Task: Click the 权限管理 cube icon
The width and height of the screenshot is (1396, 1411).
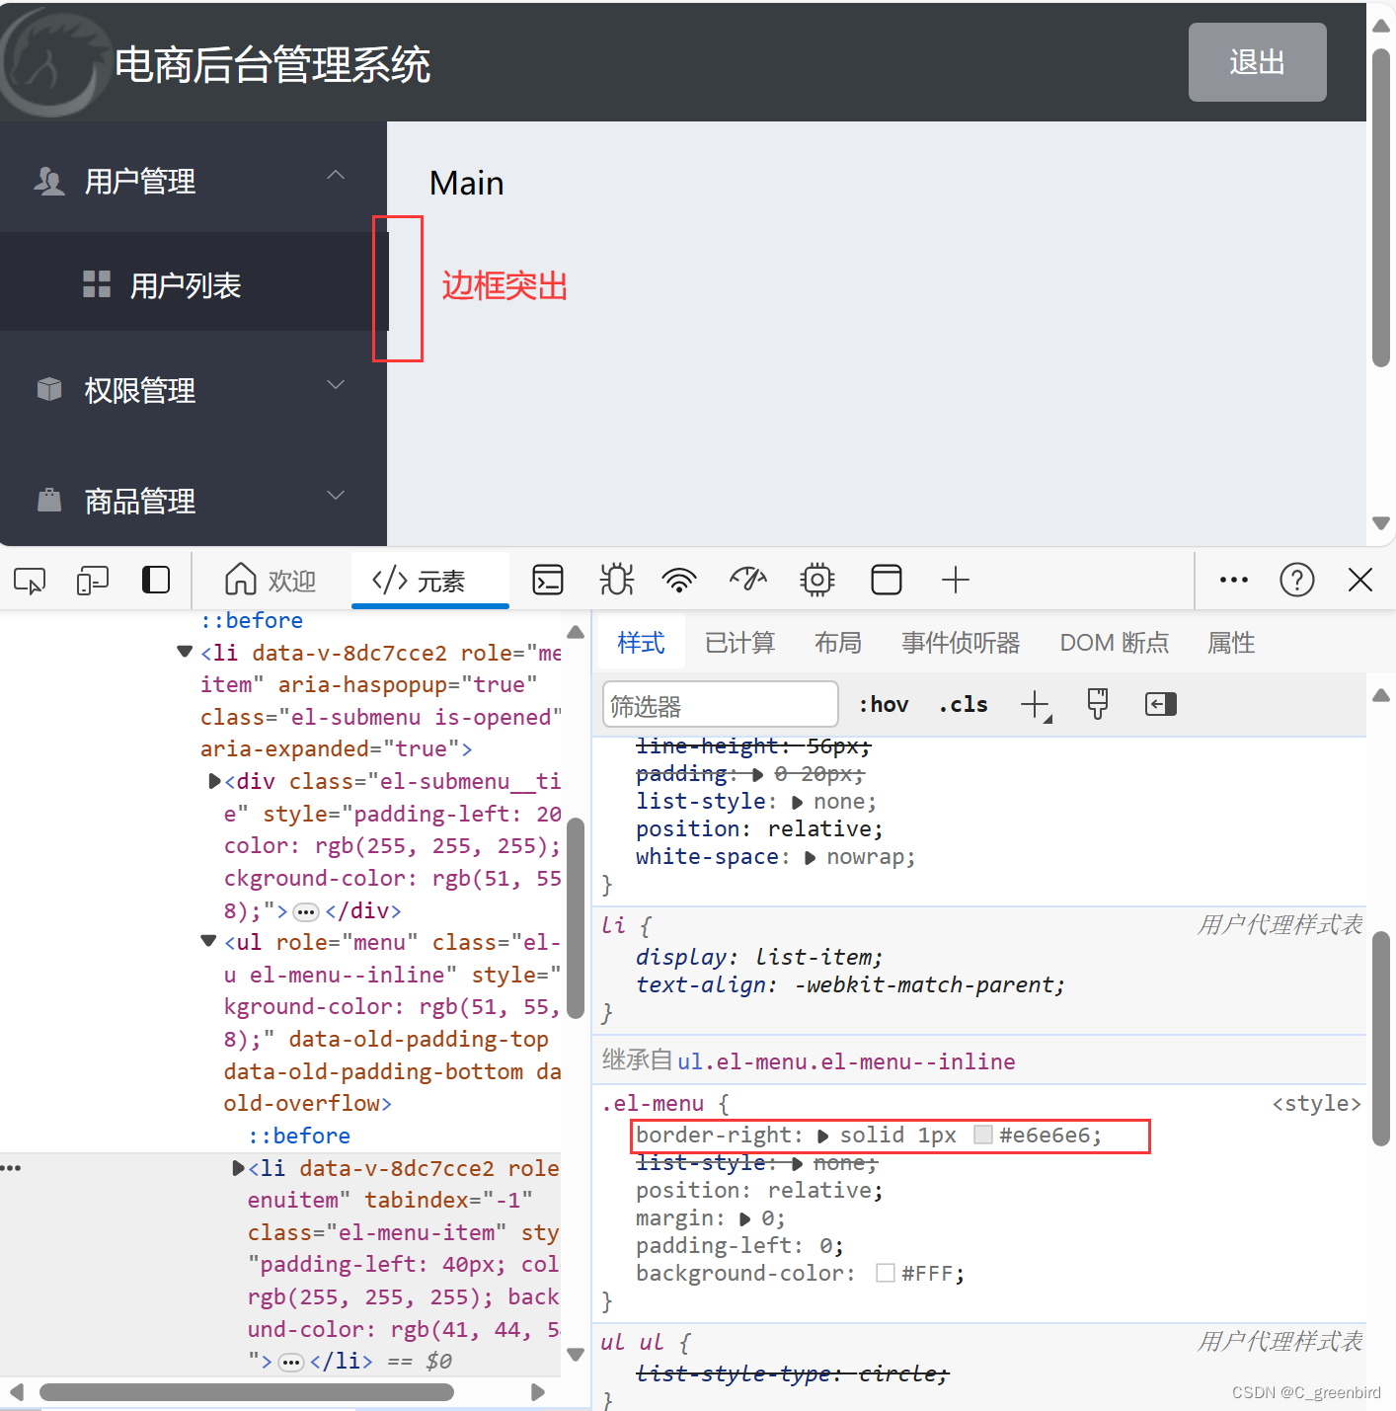Action: 49,389
